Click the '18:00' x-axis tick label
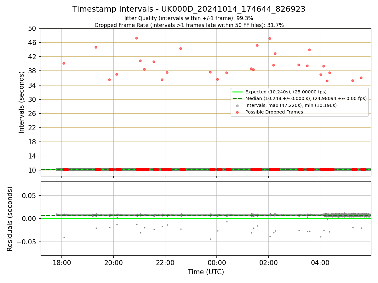The width and height of the screenshot is (378, 283). (62, 263)
